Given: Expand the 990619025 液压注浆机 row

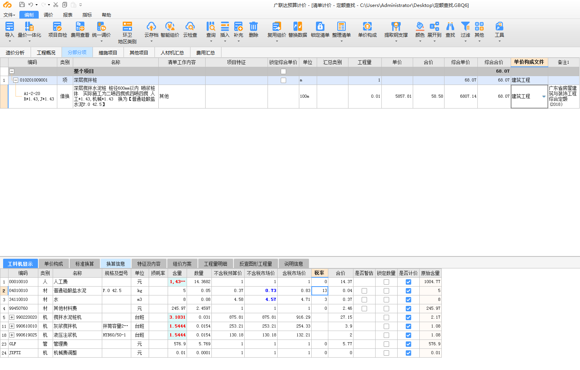Looking at the screenshot, I should coord(12,335).
